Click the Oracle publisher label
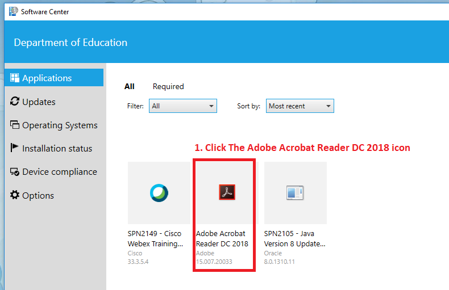 [273, 253]
